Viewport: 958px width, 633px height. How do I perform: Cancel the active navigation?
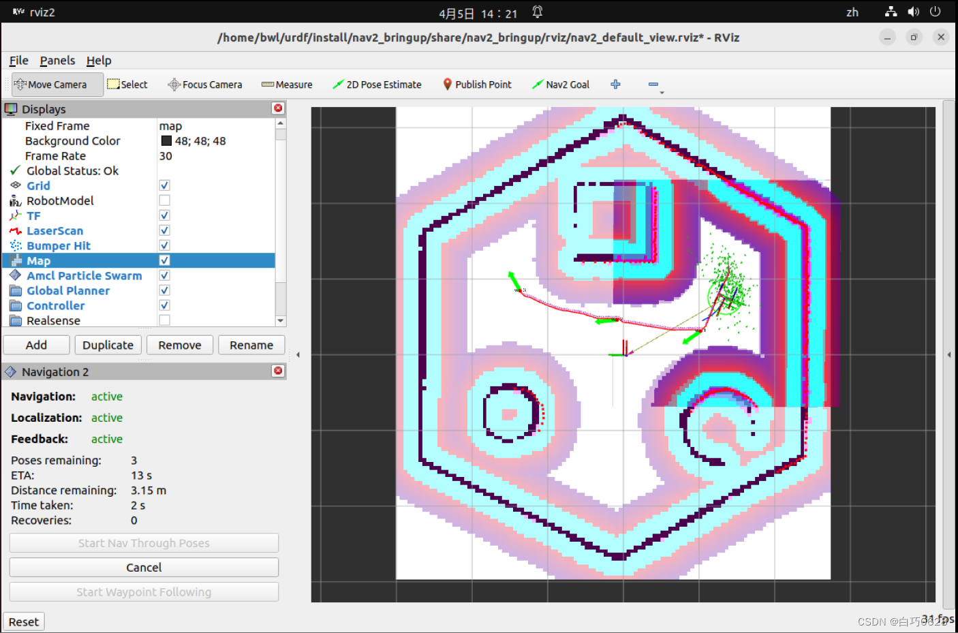point(144,568)
